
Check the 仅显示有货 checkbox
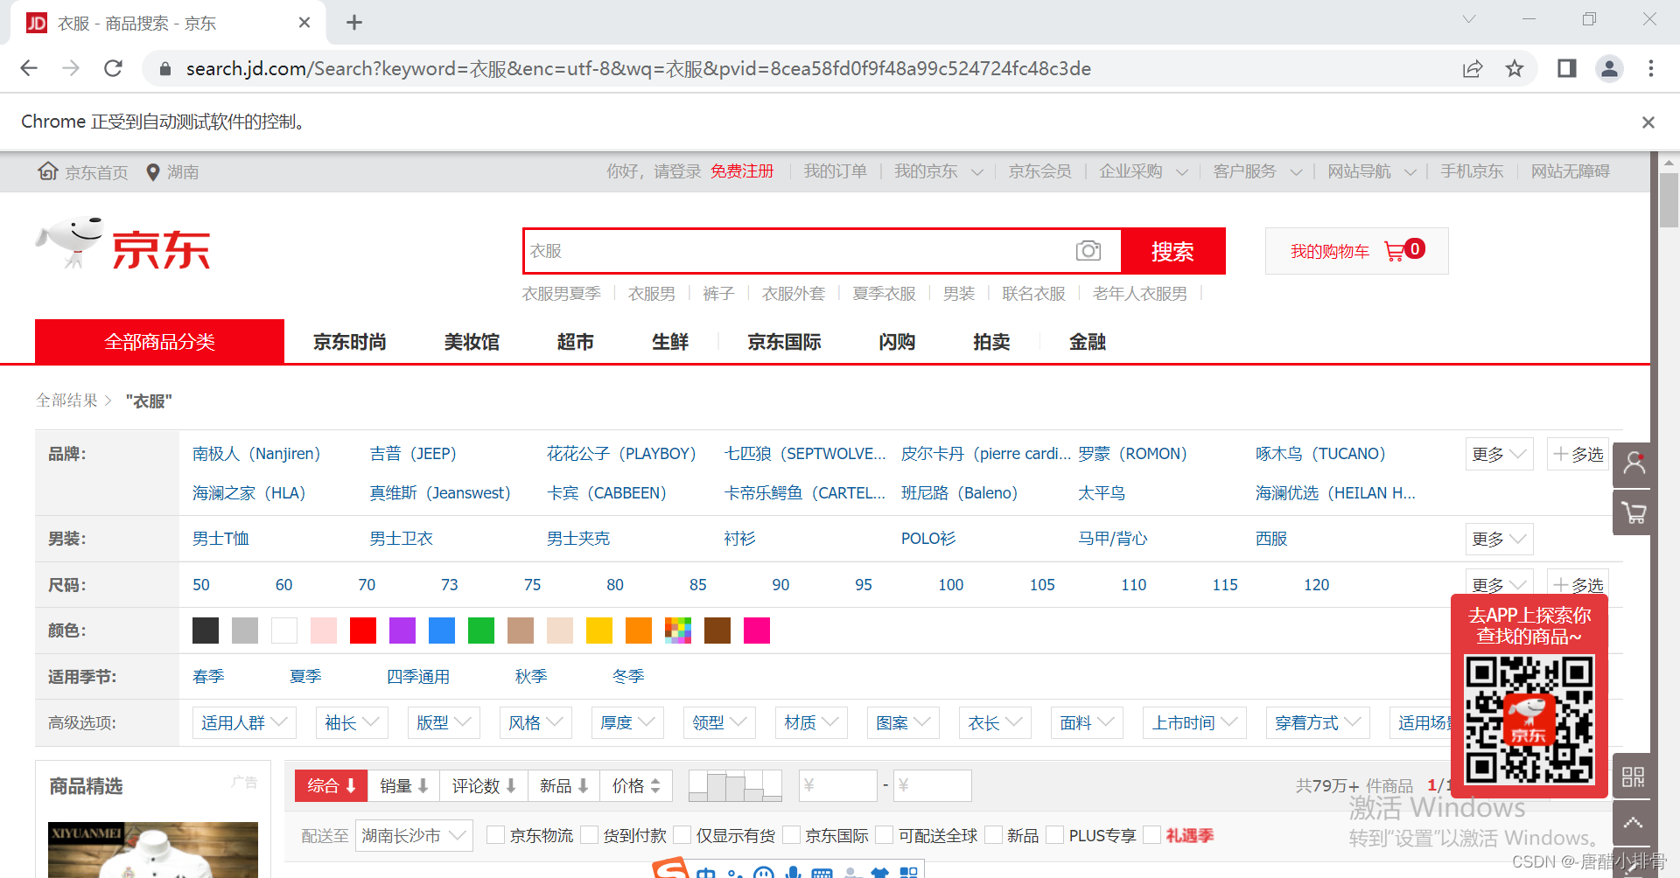click(682, 835)
